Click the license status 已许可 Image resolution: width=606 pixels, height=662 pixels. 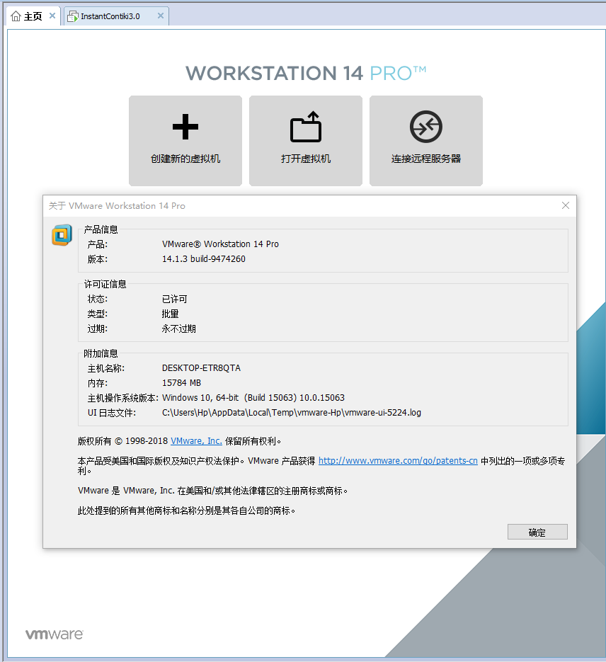174,299
